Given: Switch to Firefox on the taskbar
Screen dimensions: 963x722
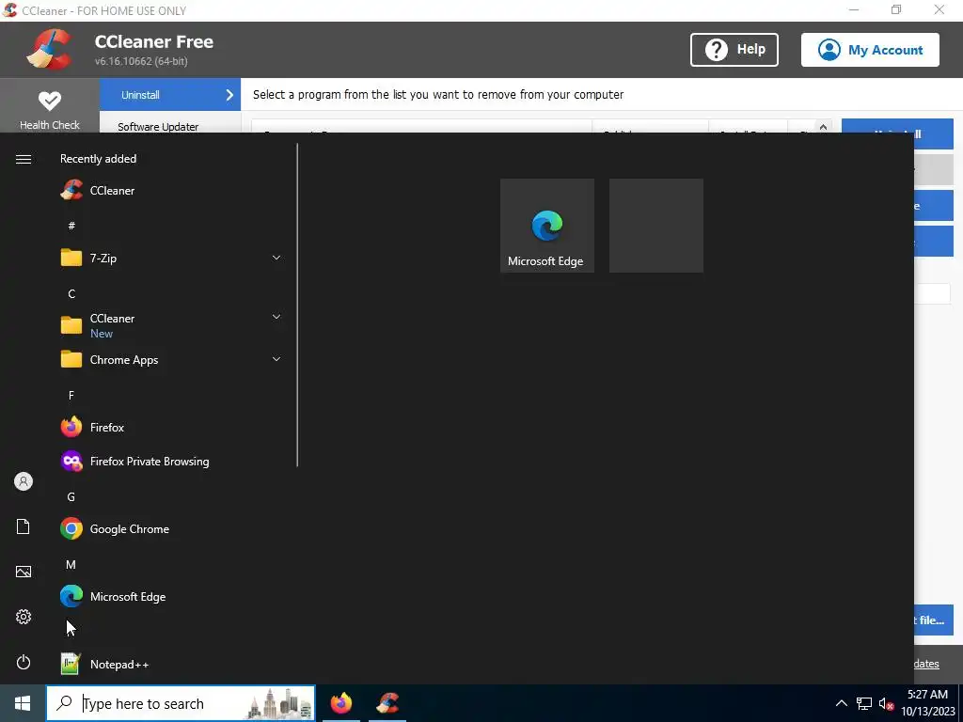Looking at the screenshot, I should (341, 703).
